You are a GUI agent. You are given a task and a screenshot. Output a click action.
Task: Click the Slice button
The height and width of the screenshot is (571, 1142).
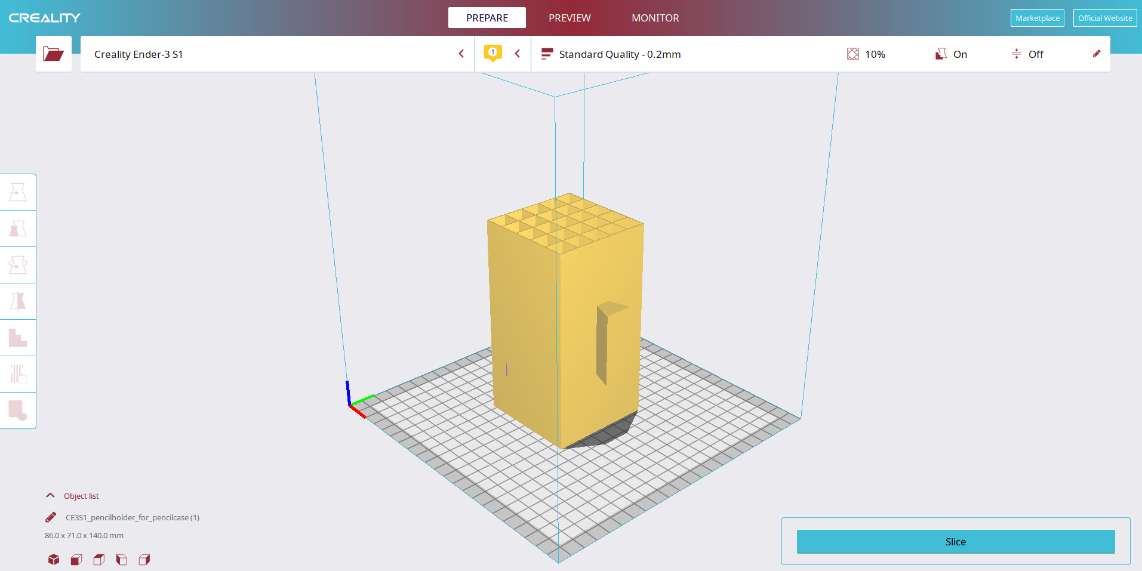point(956,542)
